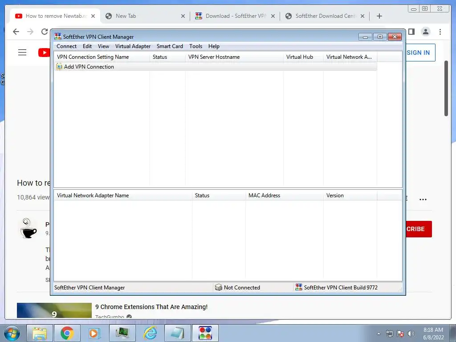Click the SoftEther VPN Client Build 9772 icon

click(x=299, y=287)
